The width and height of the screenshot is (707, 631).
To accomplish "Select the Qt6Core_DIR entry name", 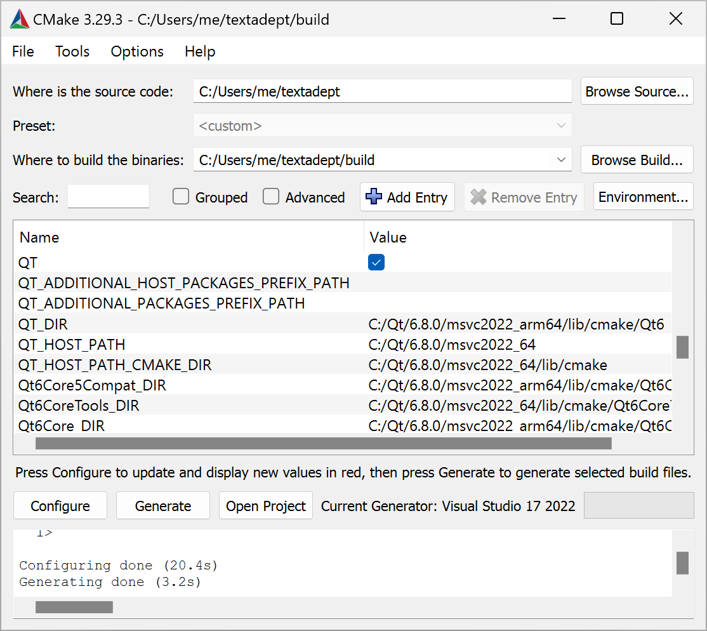I will click(x=62, y=425).
